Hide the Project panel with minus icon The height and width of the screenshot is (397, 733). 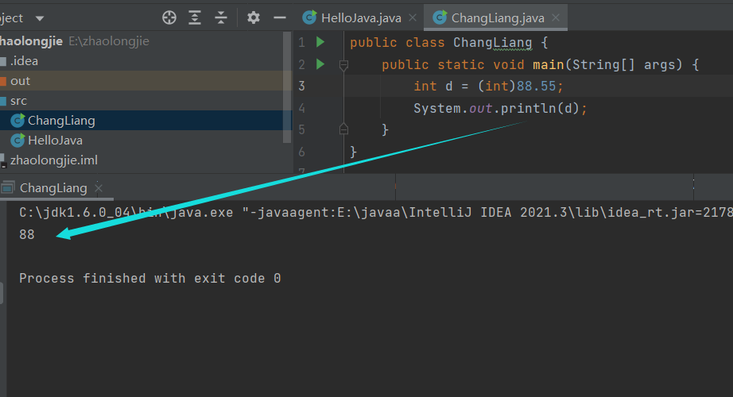(x=280, y=17)
